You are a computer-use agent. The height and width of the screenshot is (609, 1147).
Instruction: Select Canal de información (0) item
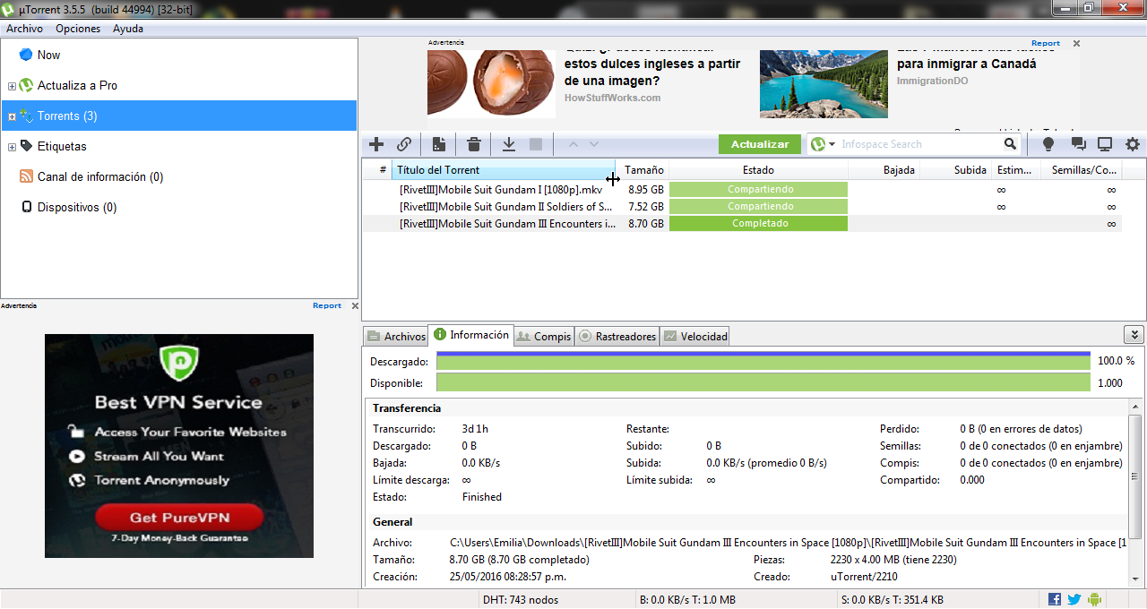pyautogui.click(x=100, y=177)
